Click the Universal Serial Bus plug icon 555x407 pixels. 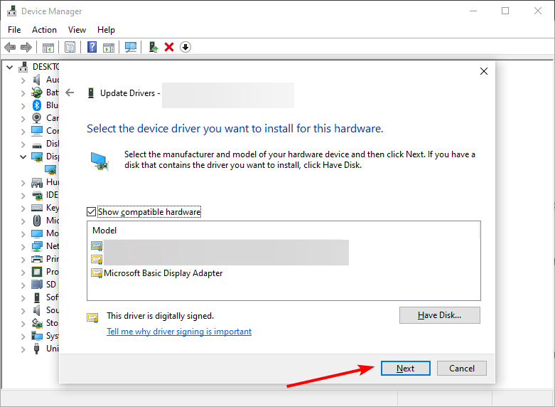coord(37,349)
